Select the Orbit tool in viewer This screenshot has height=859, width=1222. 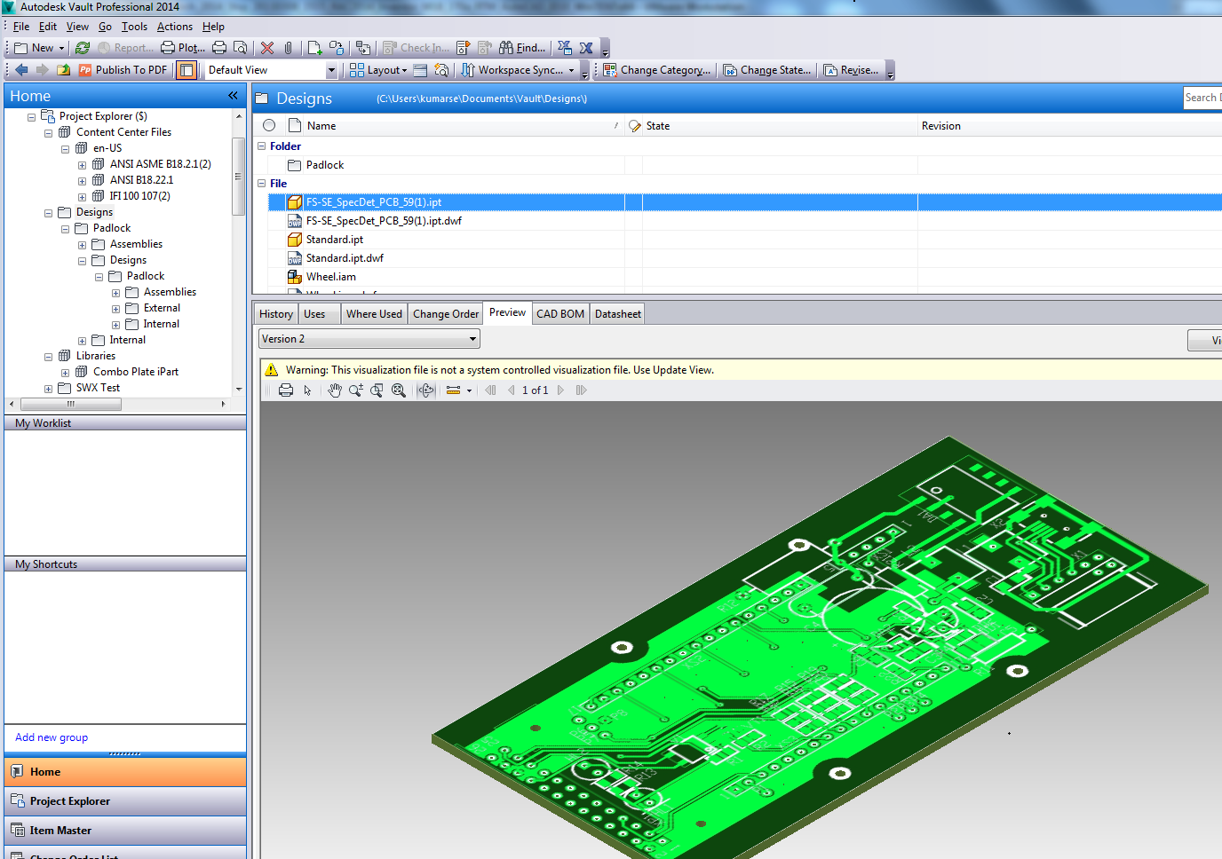click(x=426, y=390)
